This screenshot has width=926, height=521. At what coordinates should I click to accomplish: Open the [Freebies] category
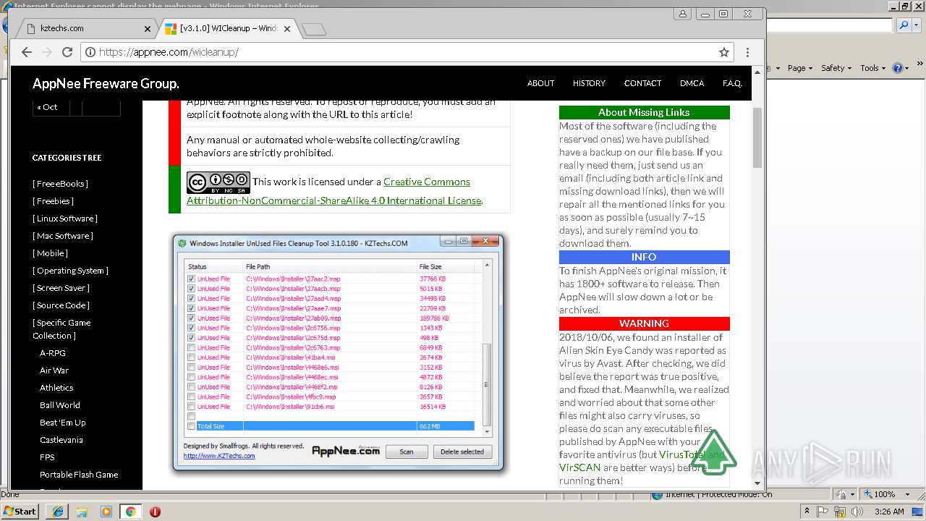click(x=53, y=201)
